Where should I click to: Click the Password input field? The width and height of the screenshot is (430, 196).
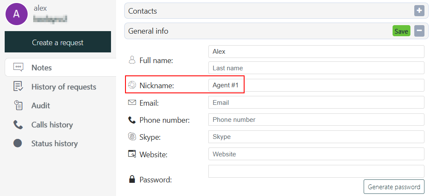click(x=316, y=171)
